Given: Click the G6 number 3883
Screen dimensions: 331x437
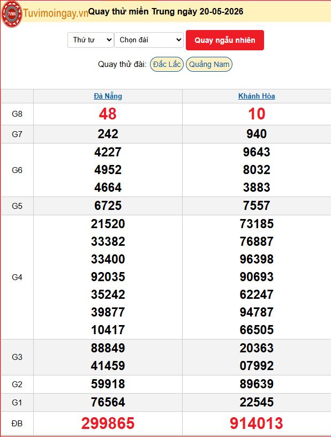Looking at the screenshot, I should click(257, 187).
